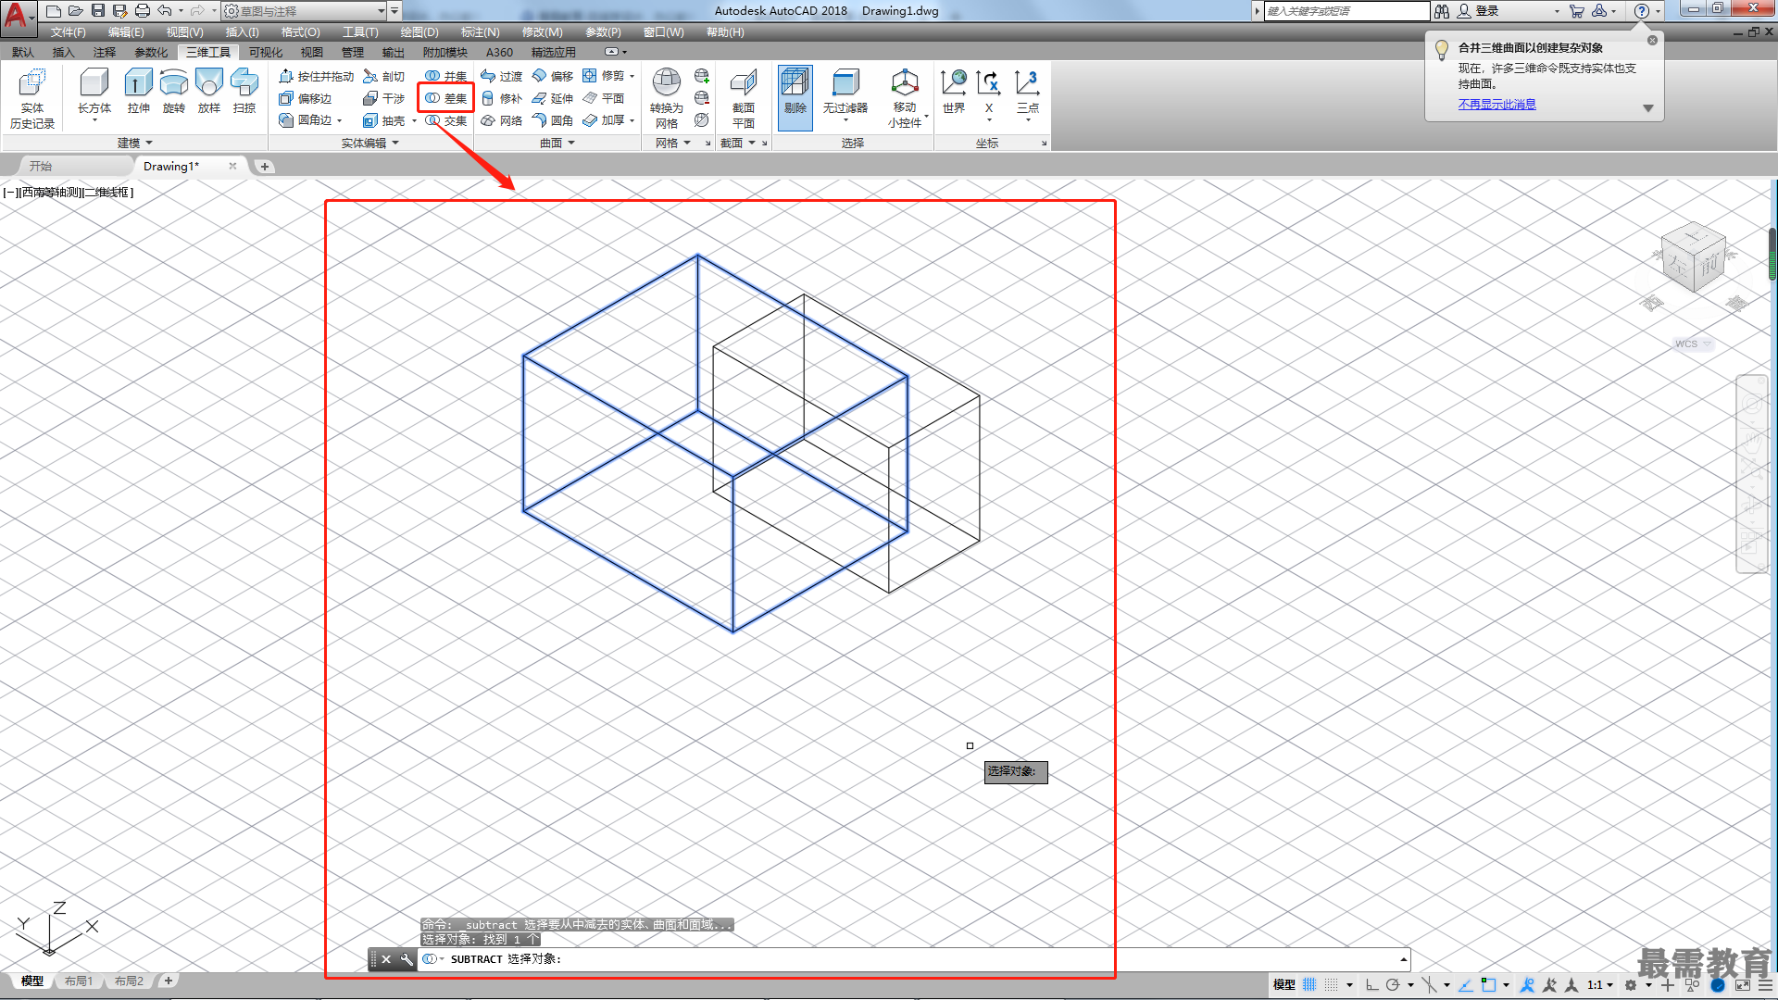Select the surface 偏移 (Offset) tool

point(553,76)
